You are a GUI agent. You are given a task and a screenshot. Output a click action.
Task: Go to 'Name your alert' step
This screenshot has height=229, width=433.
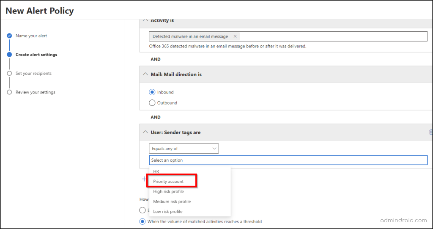31,36
